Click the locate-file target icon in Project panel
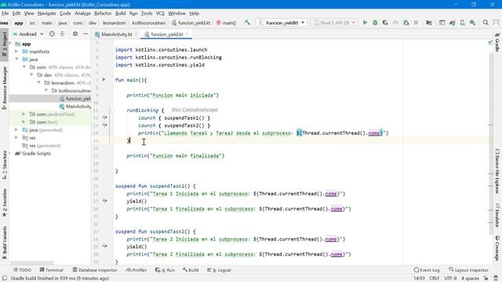502x282 pixels. 52,34
